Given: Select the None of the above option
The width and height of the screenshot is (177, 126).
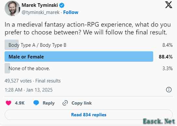Looking at the screenshot, I should click(x=89, y=68).
